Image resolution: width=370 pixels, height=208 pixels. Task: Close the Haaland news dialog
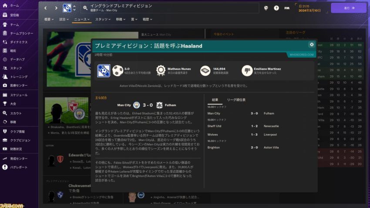pos(312,44)
